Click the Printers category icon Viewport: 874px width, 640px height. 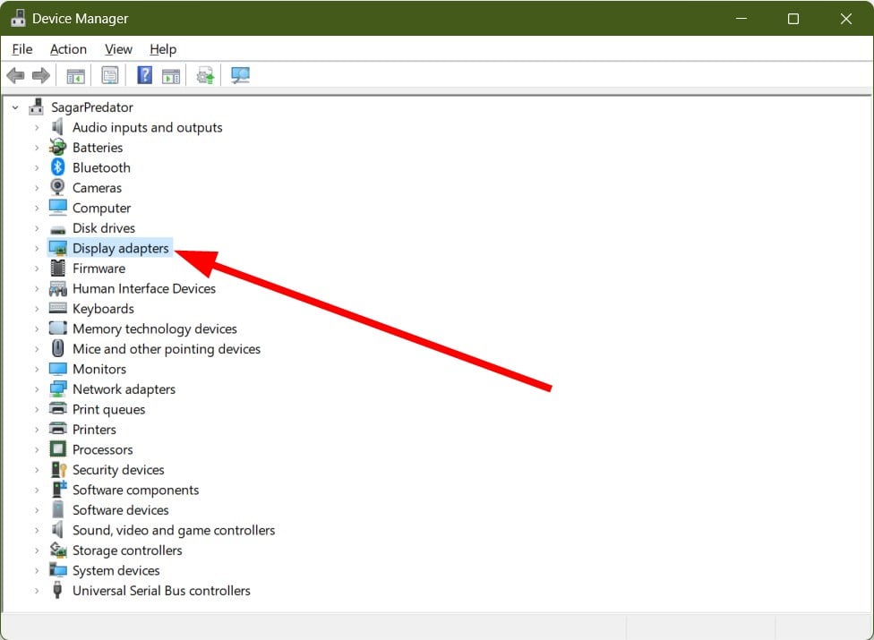coord(57,429)
